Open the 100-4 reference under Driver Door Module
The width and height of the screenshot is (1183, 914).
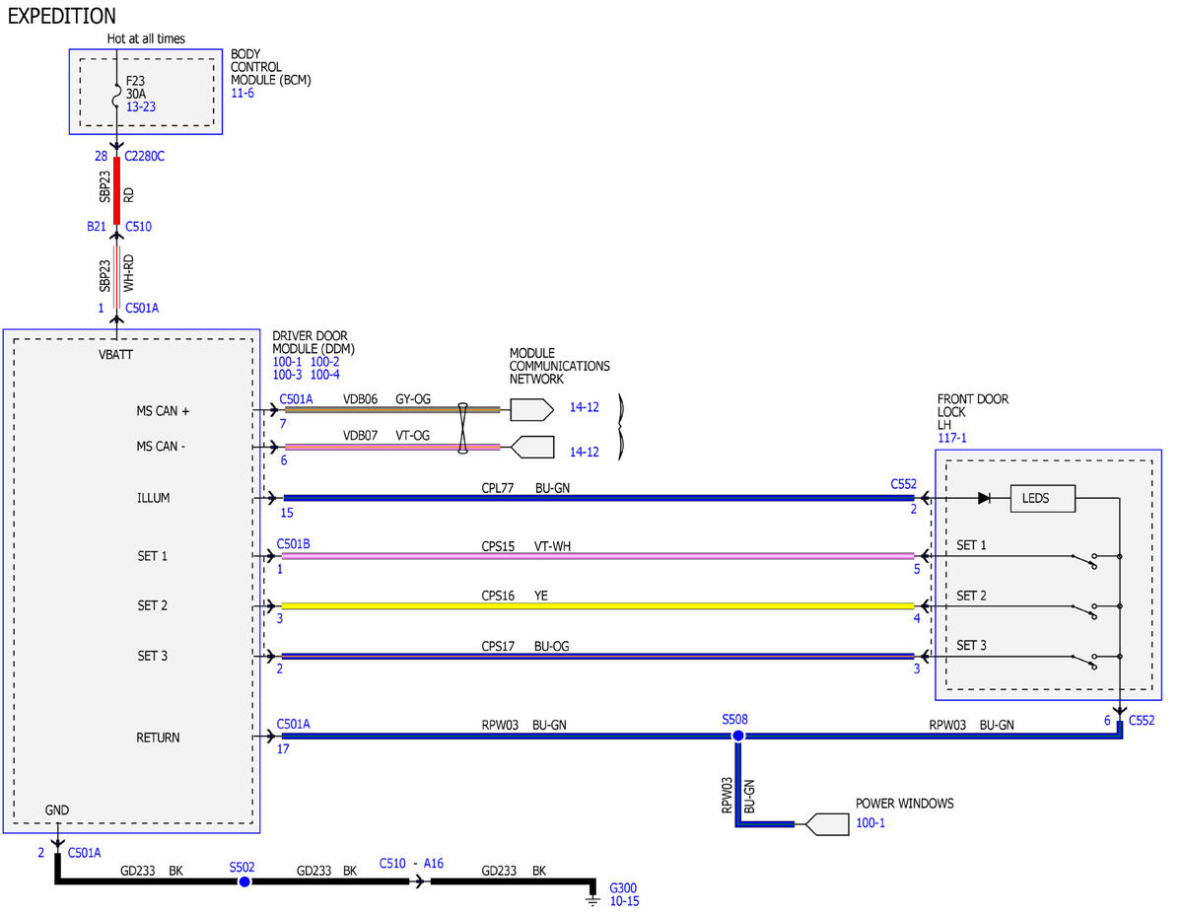(x=324, y=375)
